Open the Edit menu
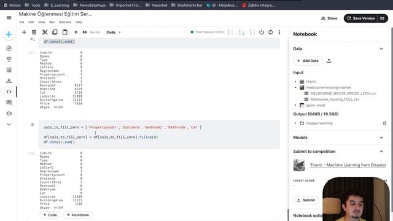The image size is (393, 221). point(31,22)
